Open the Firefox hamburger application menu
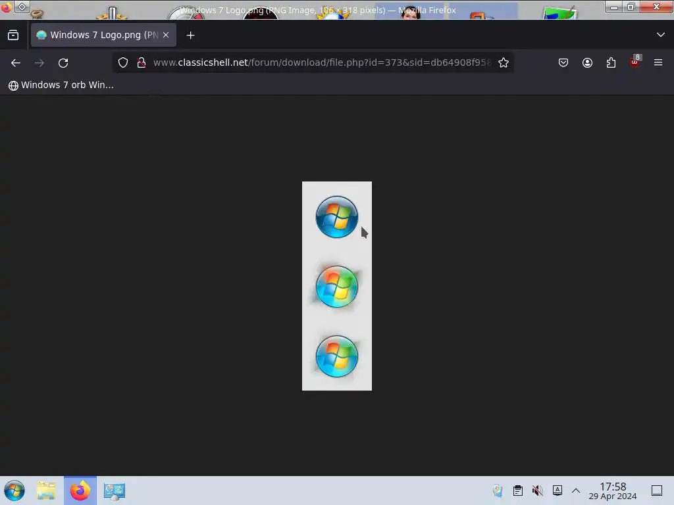This screenshot has height=505, width=674. (x=658, y=62)
